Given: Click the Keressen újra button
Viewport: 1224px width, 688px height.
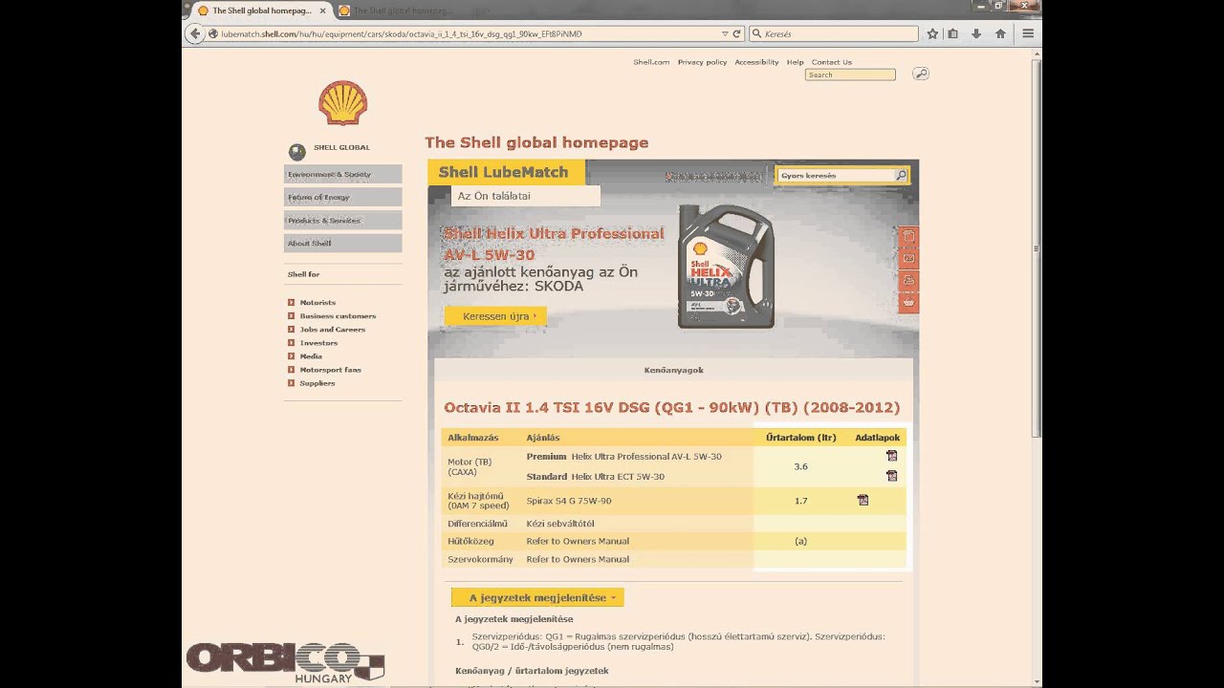Looking at the screenshot, I should click(495, 315).
